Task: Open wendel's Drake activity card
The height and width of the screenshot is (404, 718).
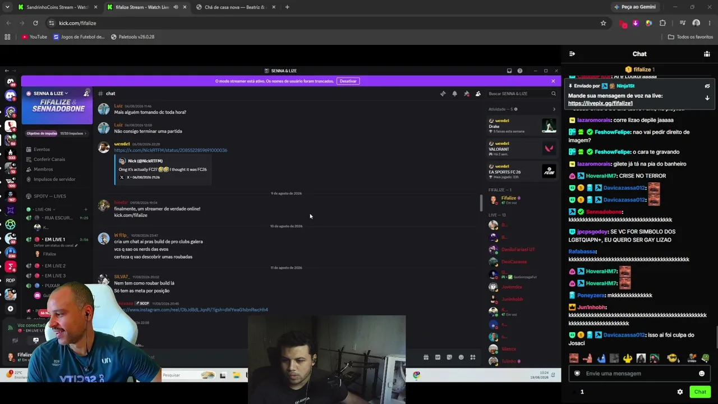Action: [x=522, y=125]
